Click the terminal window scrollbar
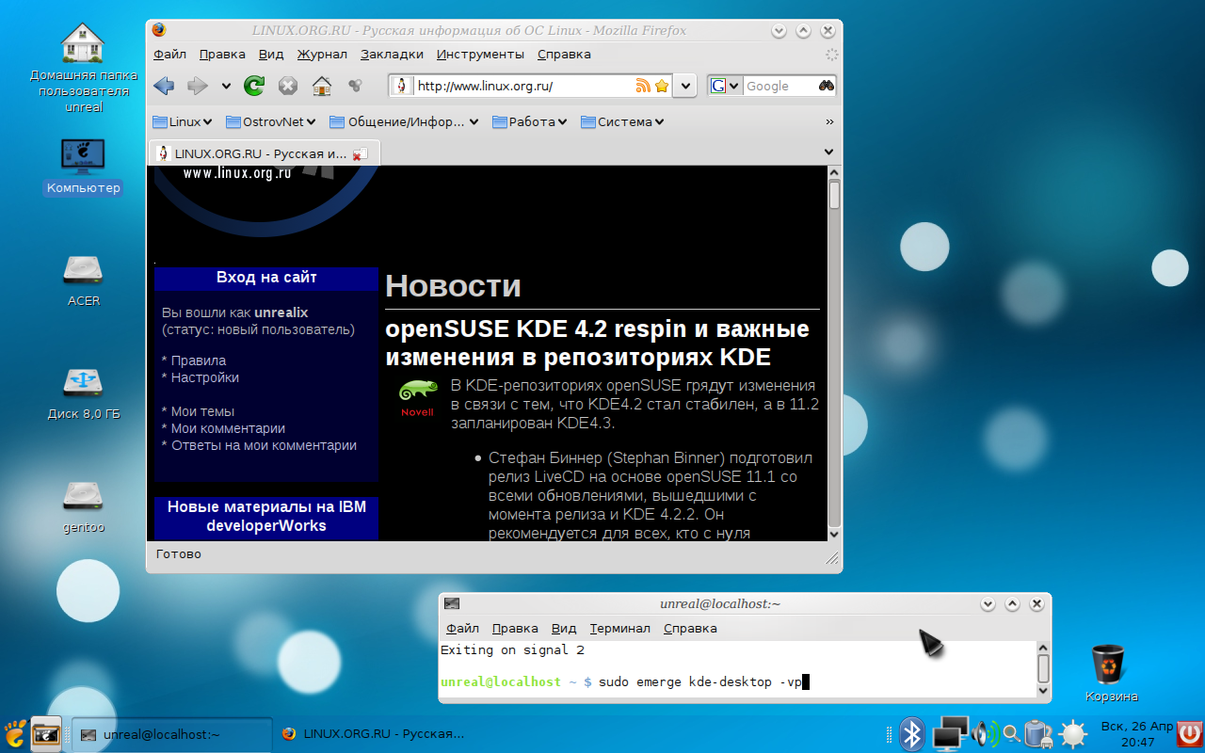Screen dimensions: 1205x753 point(1043,668)
